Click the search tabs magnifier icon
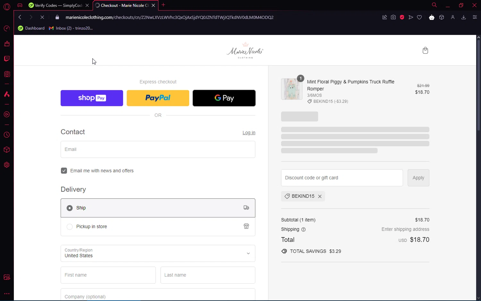 point(434,5)
